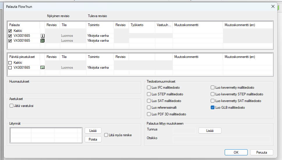The image size is (282, 160).
Task: Click the Otsikko text field
Action: 221,139
